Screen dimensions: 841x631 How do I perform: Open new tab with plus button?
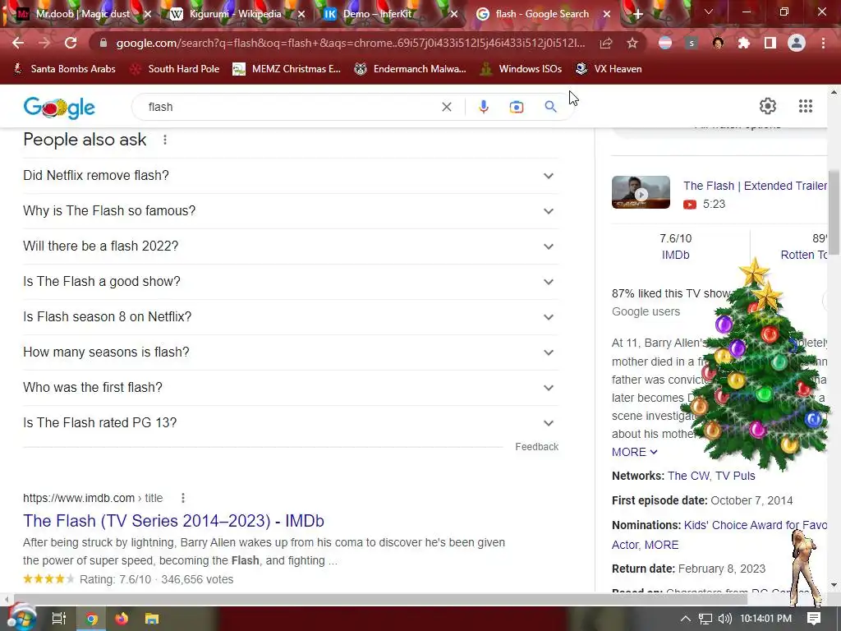pyautogui.click(x=637, y=14)
